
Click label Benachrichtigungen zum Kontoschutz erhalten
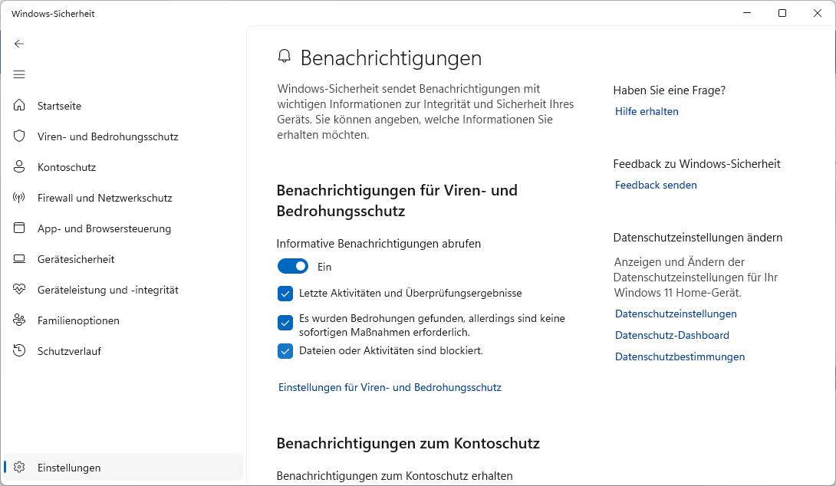tap(394, 476)
